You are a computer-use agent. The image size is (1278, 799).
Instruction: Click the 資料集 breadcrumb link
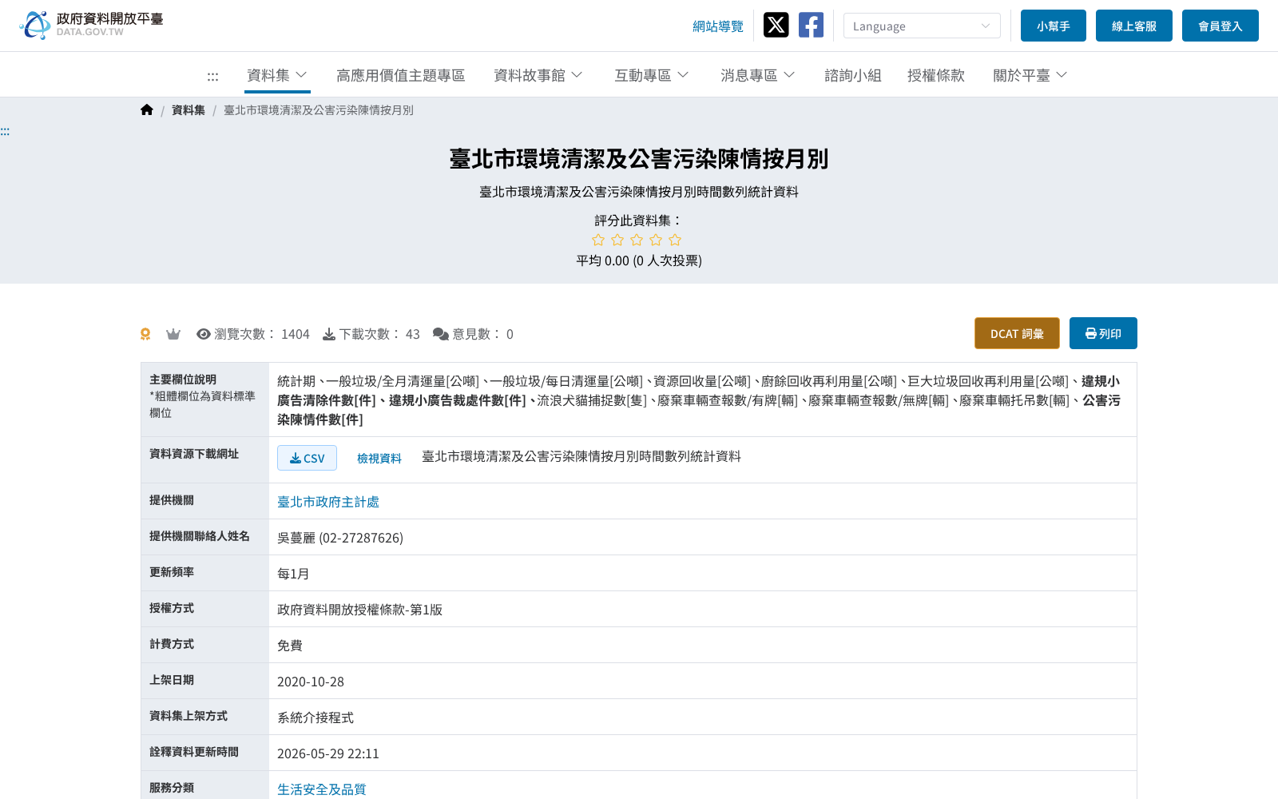coord(189,110)
